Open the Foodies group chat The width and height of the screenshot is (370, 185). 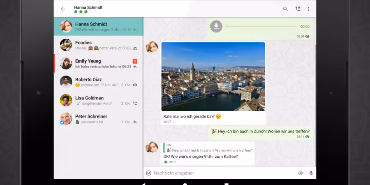(98, 45)
